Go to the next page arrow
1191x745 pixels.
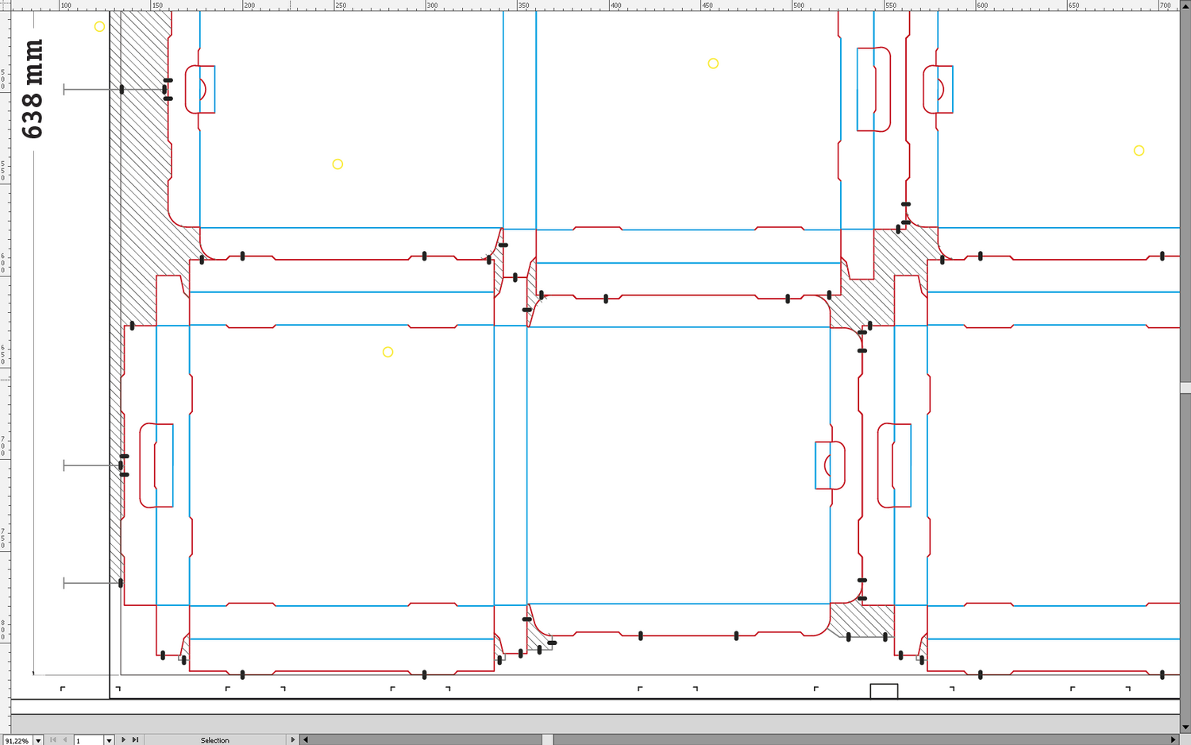point(123,739)
